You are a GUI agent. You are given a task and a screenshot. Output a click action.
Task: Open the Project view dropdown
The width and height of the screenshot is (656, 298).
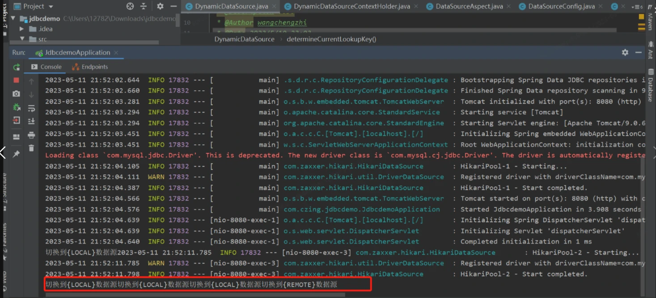click(51, 7)
